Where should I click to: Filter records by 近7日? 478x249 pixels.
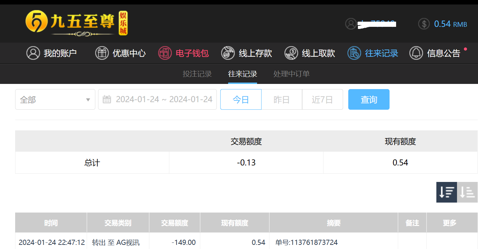coord(322,100)
